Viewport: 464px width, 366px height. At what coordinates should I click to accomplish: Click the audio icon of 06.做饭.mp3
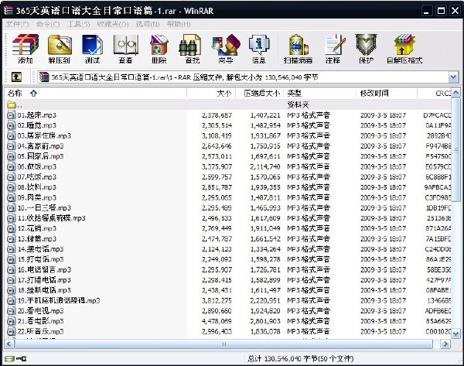click(11, 166)
